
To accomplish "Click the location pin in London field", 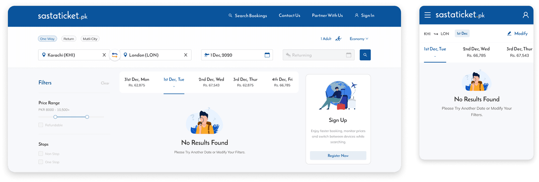I will point(125,55).
